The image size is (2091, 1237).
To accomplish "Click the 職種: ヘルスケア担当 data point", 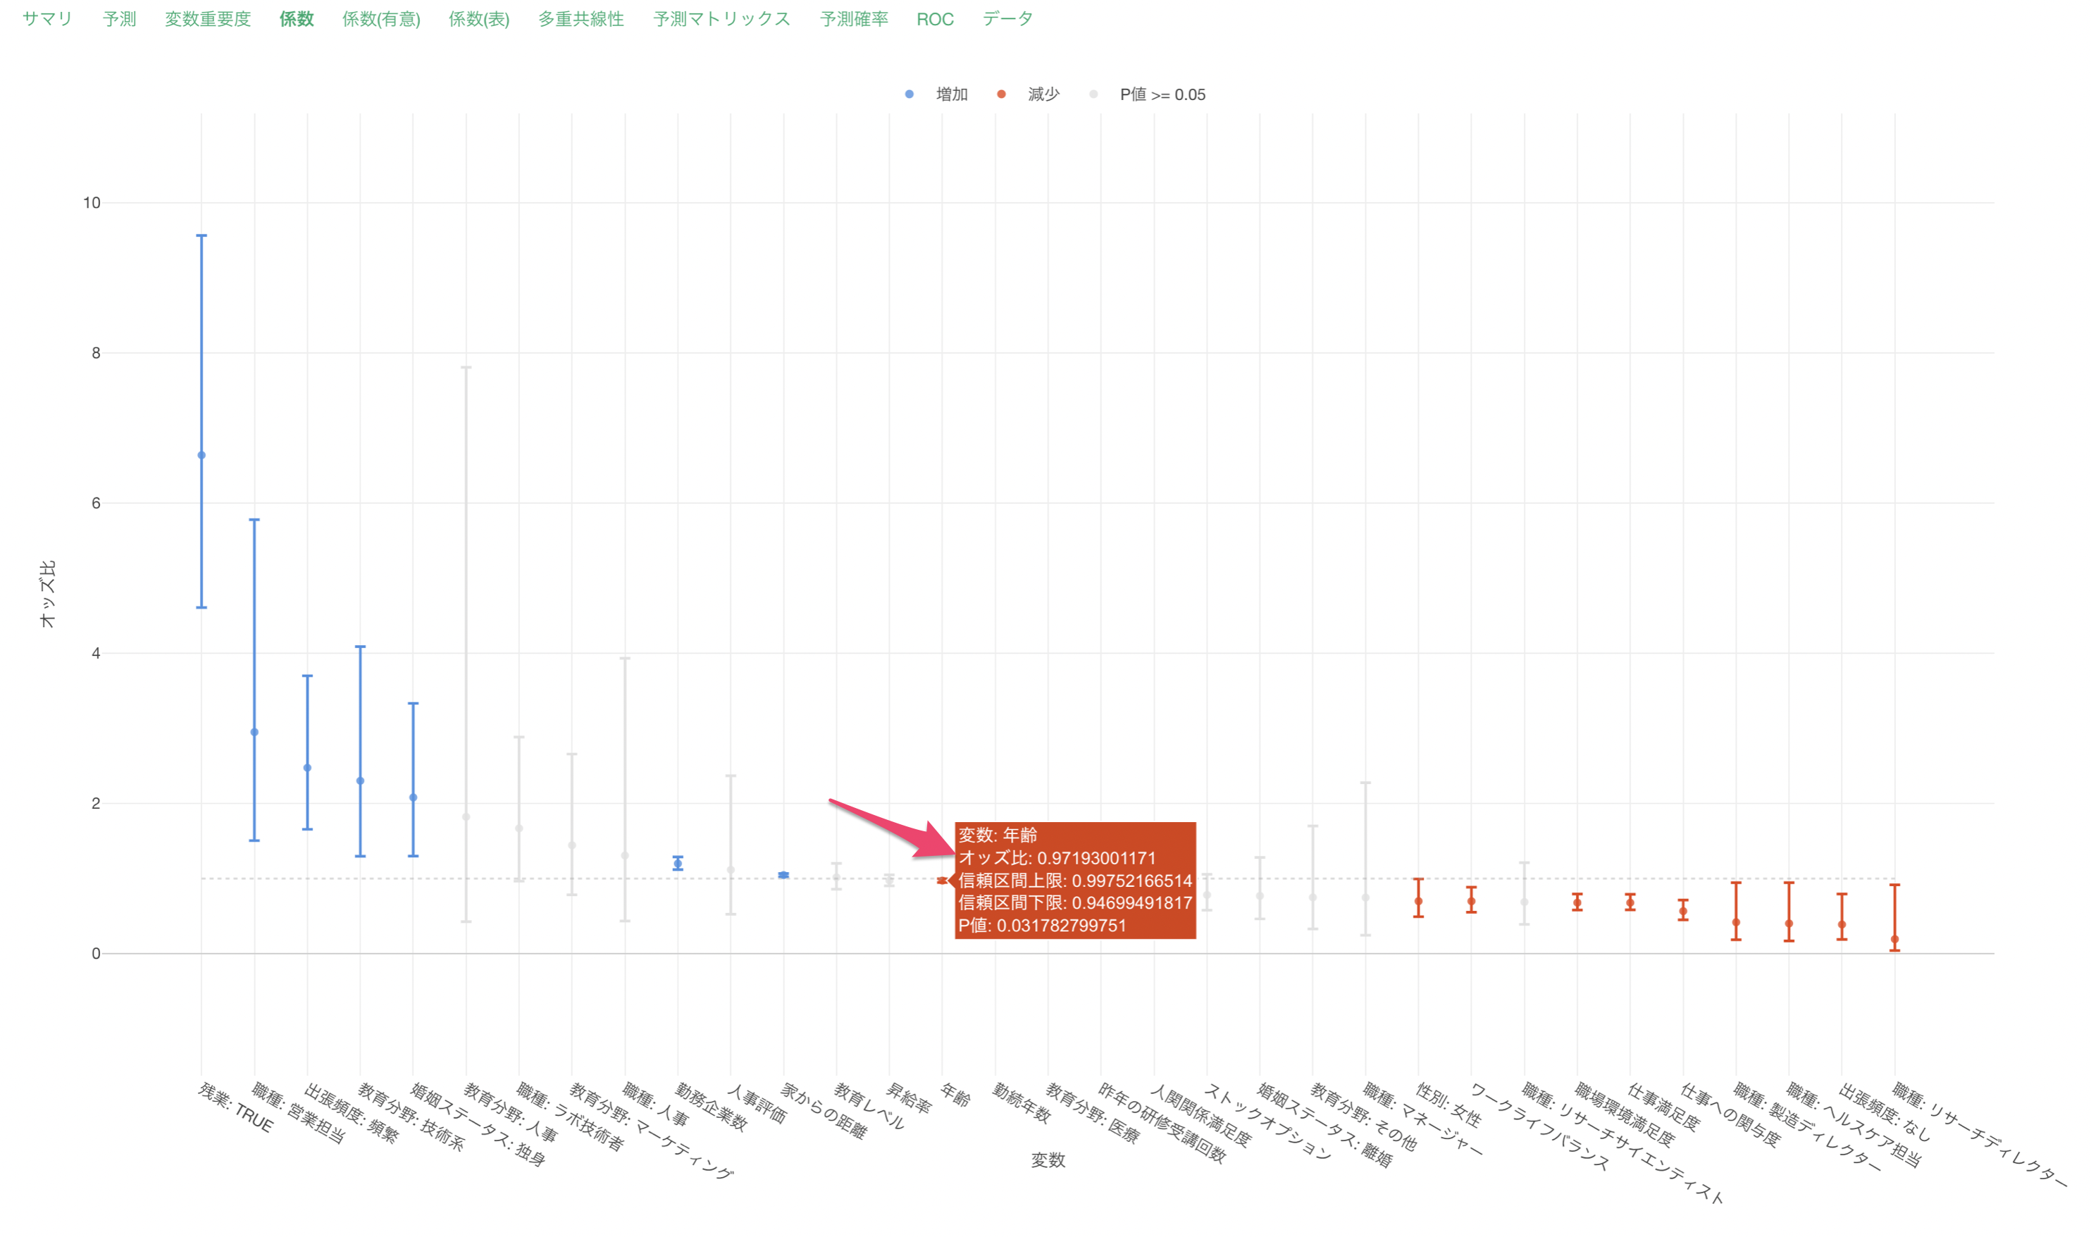I will coord(1789,924).
